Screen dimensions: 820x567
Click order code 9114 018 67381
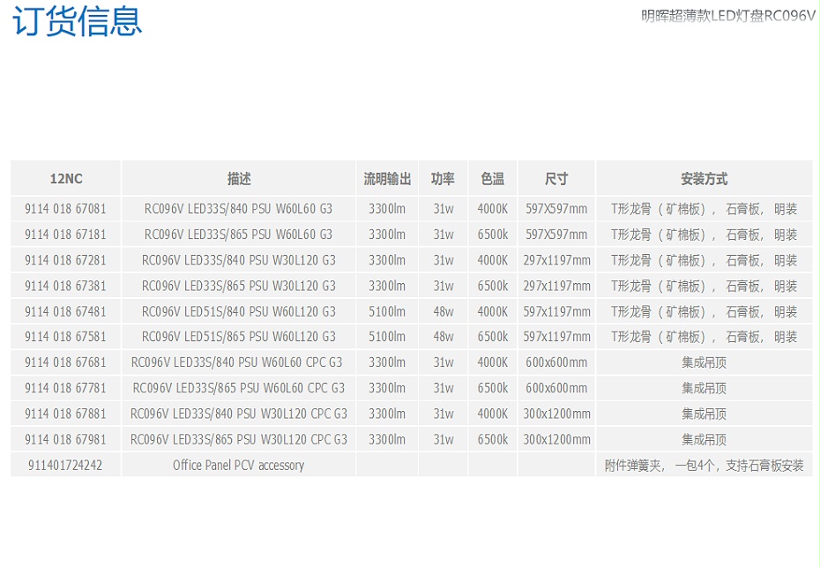pos(65,286)
